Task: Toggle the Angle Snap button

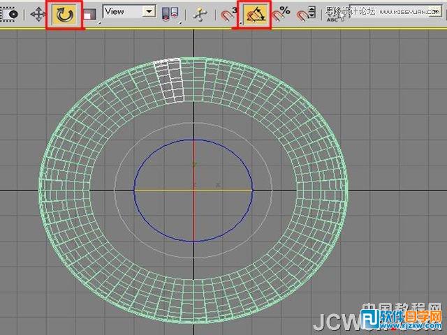Action: click(256, 14)
